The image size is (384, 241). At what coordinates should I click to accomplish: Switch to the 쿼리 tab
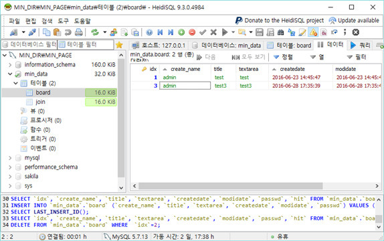(x=361, y=46)
